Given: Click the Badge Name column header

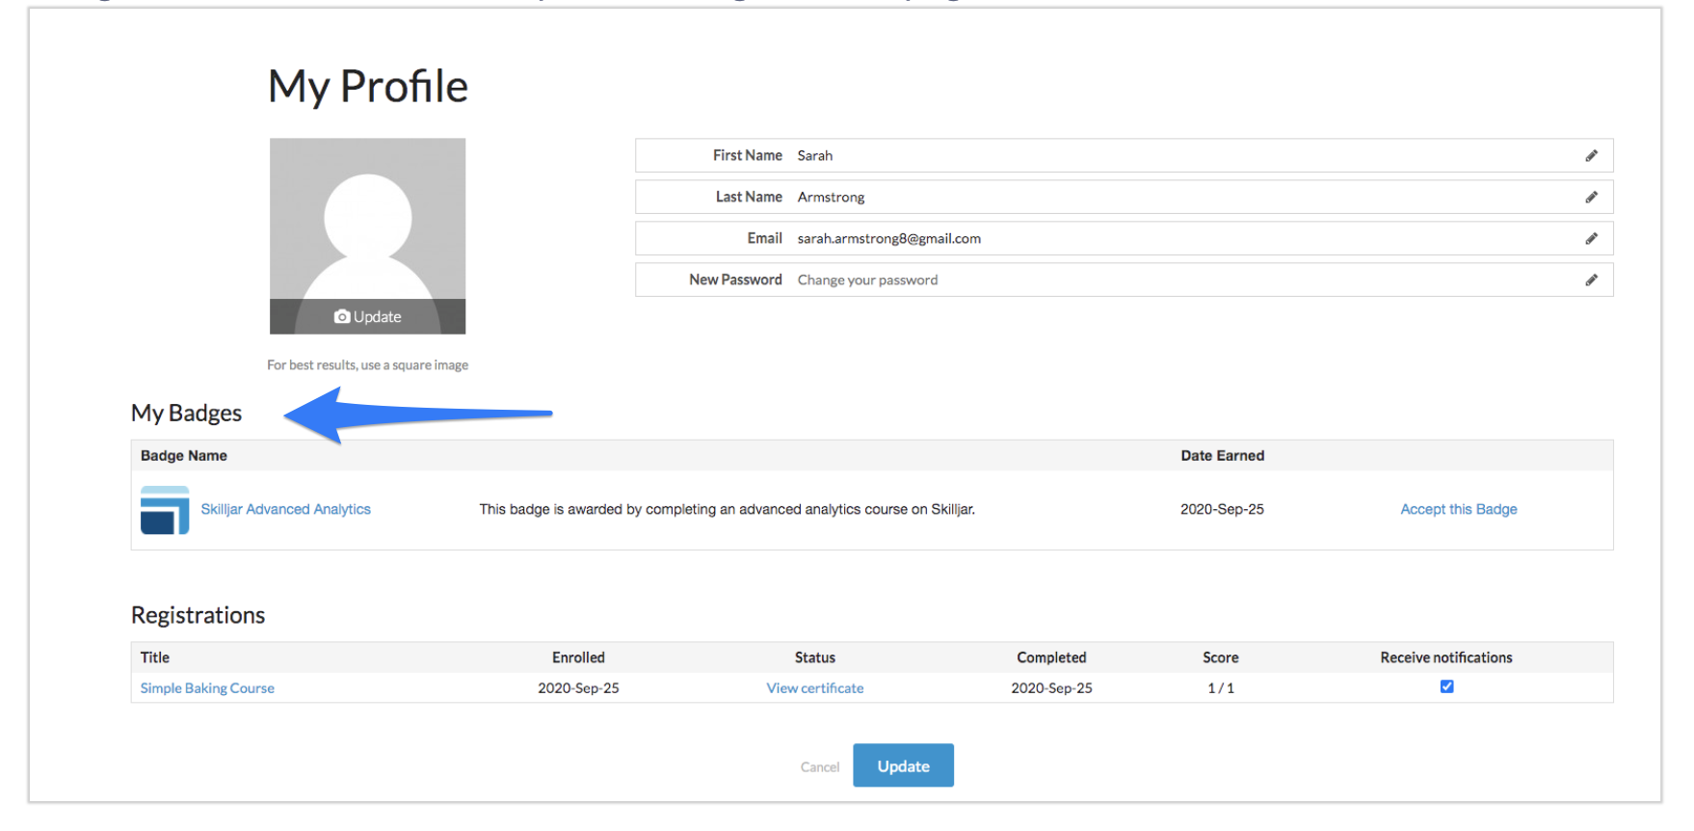Looking at the screenshot, I should (184, 456).
